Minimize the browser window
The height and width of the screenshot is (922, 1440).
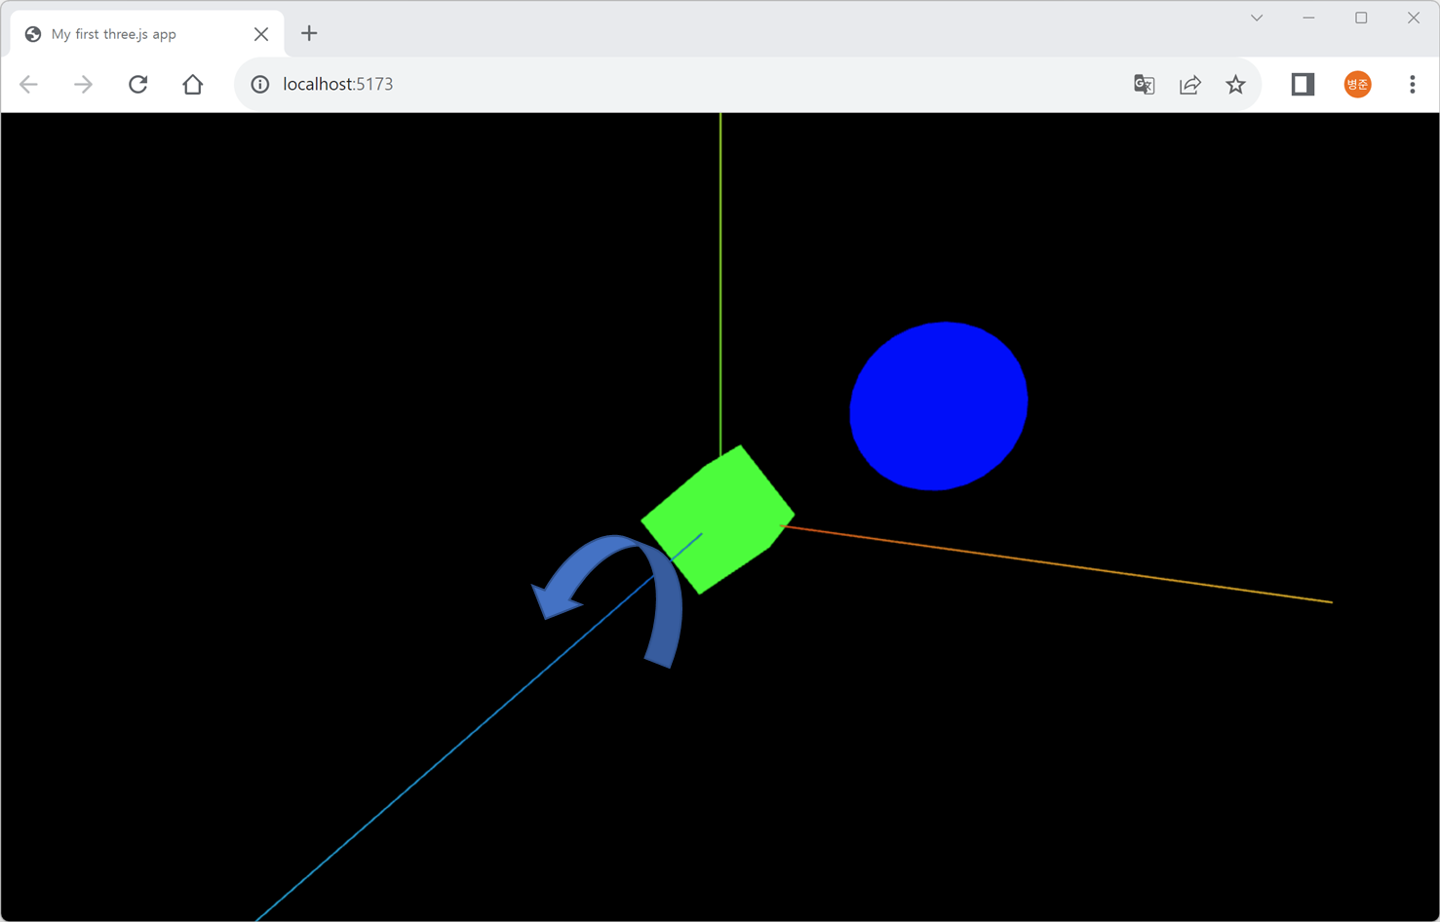coord(1309,18)
